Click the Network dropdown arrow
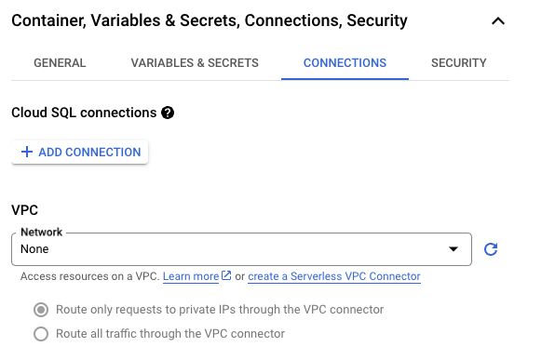555x360 pixels. [x=453, y=249]
